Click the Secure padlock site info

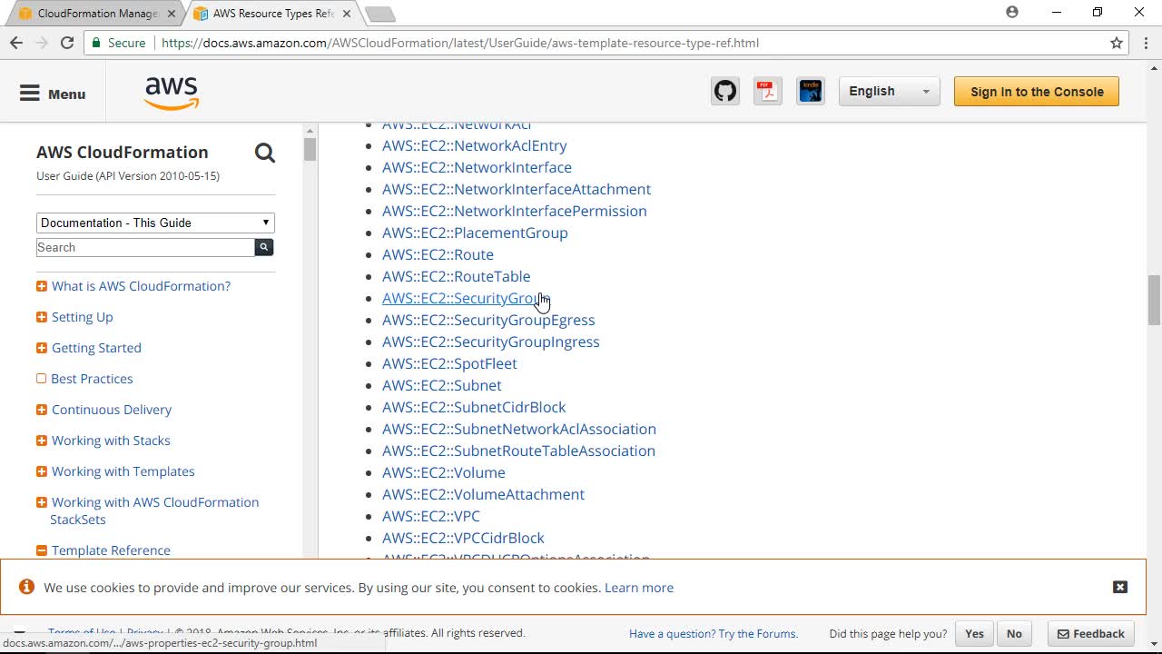pyautogui.click(x=119, y=43)
